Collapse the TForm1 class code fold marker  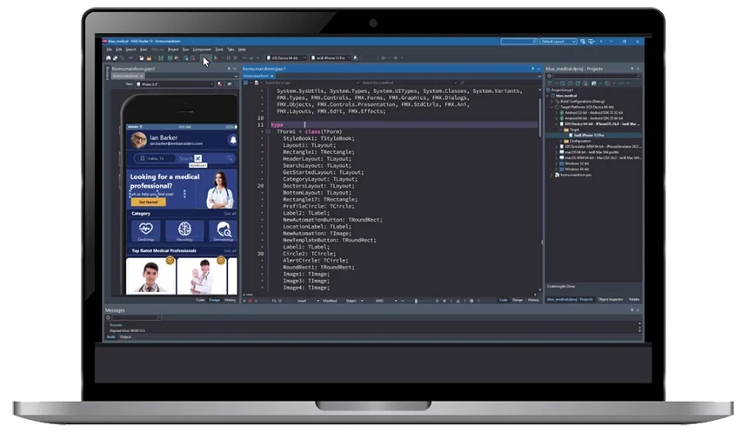[268, 131]
